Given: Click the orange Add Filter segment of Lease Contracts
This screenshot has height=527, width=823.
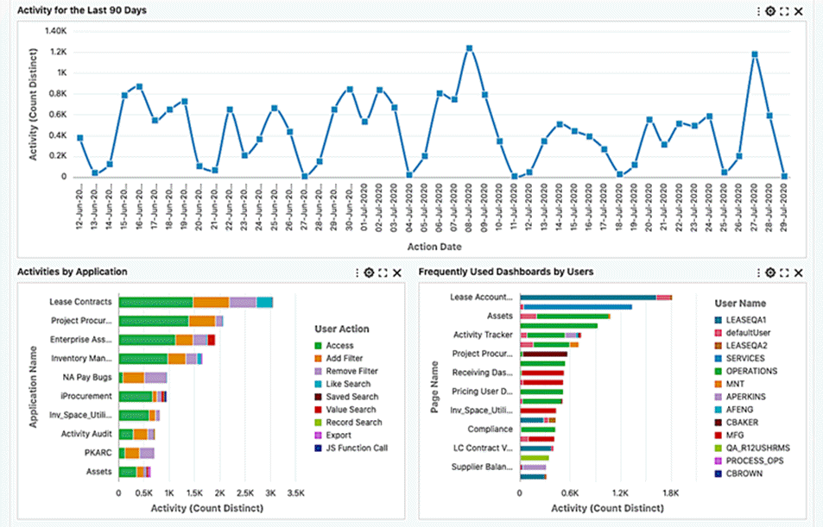Looking at the screenshot, I should pos(211,303).
